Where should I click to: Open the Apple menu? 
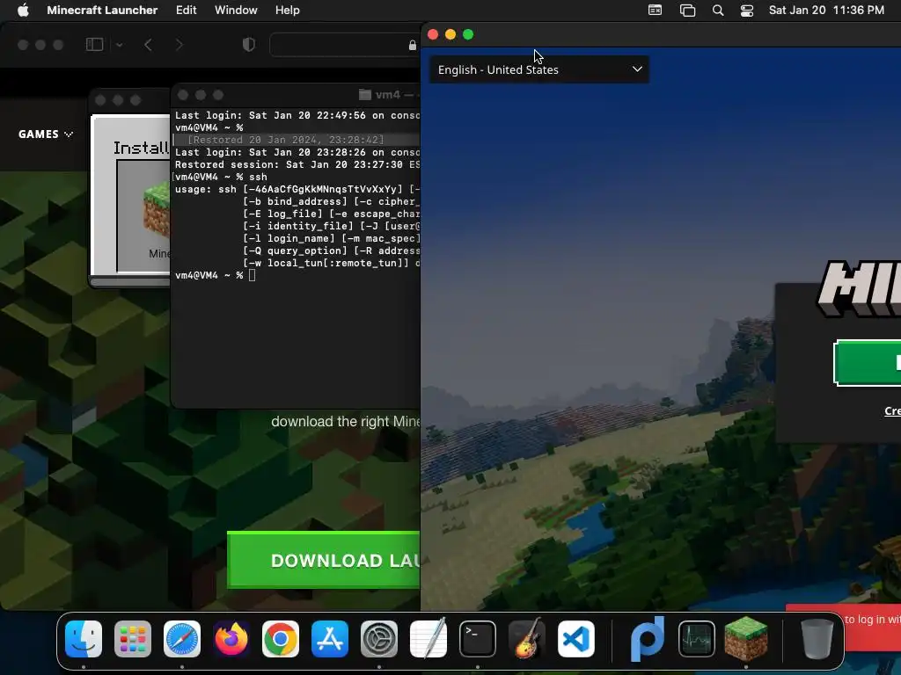point(23,11)
